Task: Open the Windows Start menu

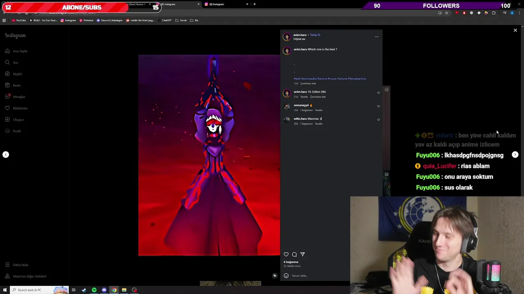Action: [x=5, y=290]
